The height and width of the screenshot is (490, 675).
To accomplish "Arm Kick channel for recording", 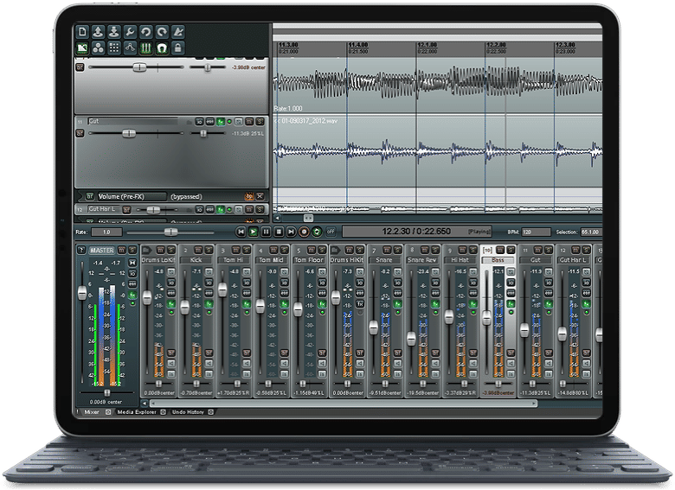I will [x=209, y=353].
